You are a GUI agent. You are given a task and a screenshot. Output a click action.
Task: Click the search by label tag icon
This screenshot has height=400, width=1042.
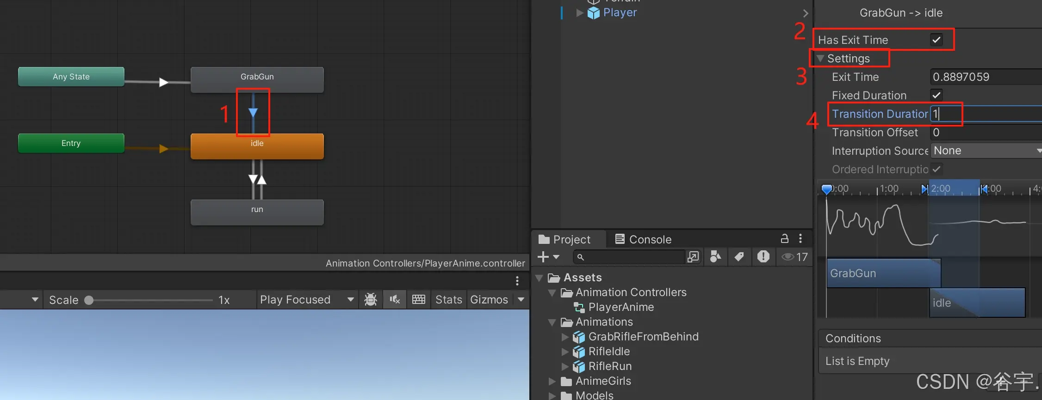tap(739, 257)
